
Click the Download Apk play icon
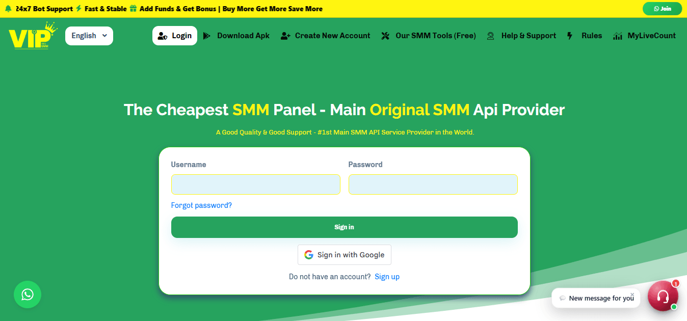point(206,36)
